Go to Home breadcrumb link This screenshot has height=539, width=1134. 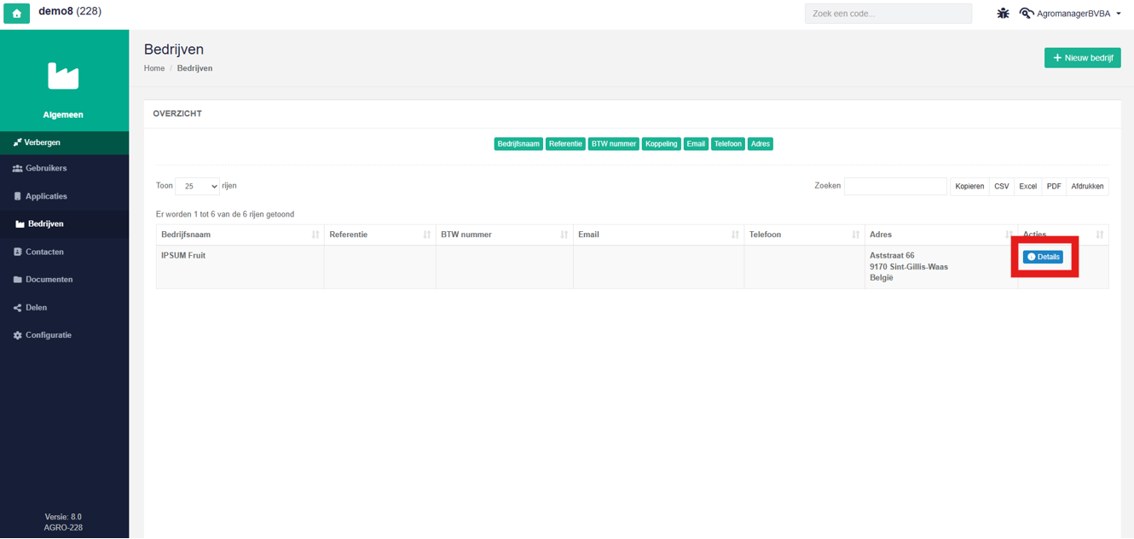(154, 68)
